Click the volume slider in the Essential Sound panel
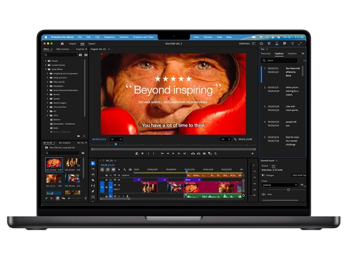This screenshot has width=345, height=258. (x=288, y=190)
